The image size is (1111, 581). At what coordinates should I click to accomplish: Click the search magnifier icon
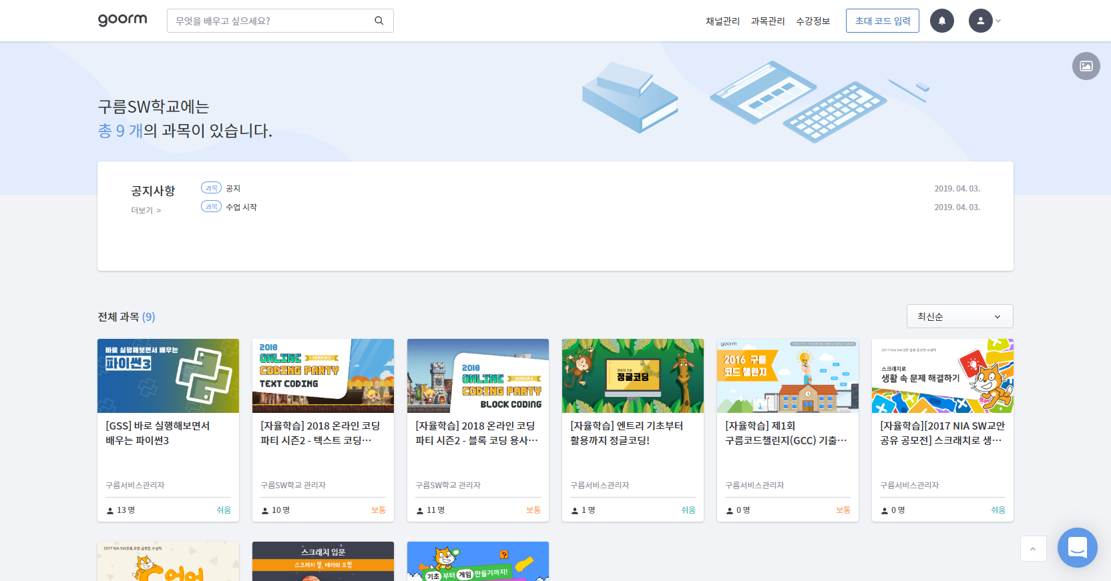(x=379, y=21)
